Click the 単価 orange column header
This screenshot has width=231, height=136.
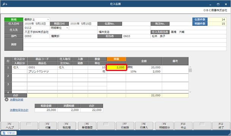pos(116,59)
